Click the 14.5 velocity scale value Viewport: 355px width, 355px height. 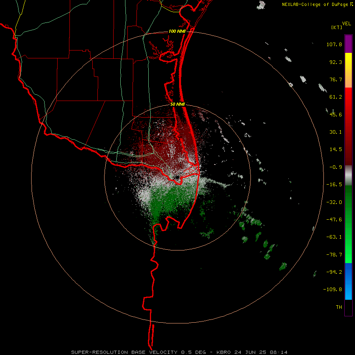click(x=336, y=149)
